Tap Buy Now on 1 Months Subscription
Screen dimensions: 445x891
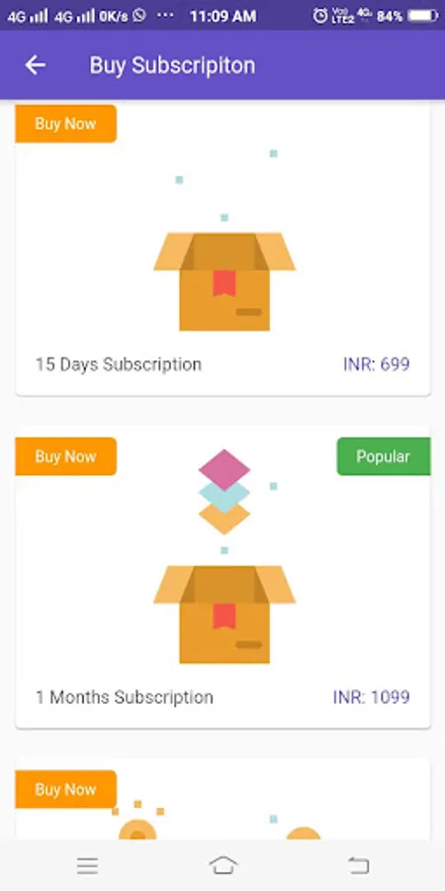coord(66,456)
